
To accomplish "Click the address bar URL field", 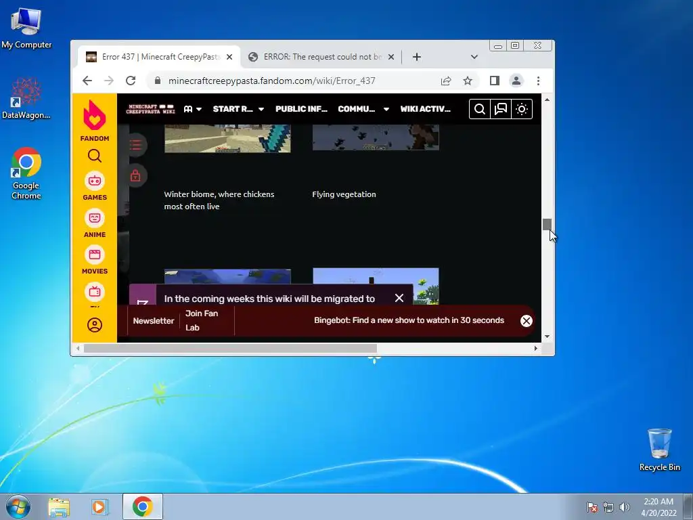I will click(x=271, y=81).
